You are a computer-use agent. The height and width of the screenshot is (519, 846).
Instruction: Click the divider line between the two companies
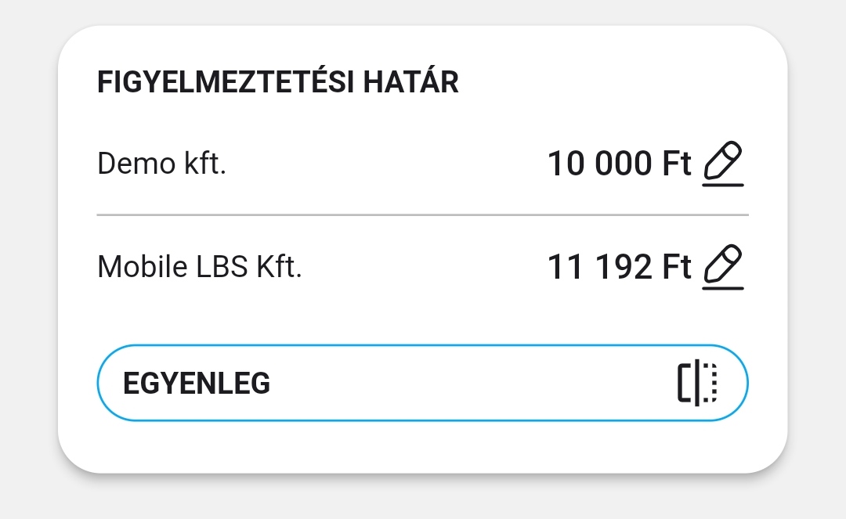click(x=421, y=214)
